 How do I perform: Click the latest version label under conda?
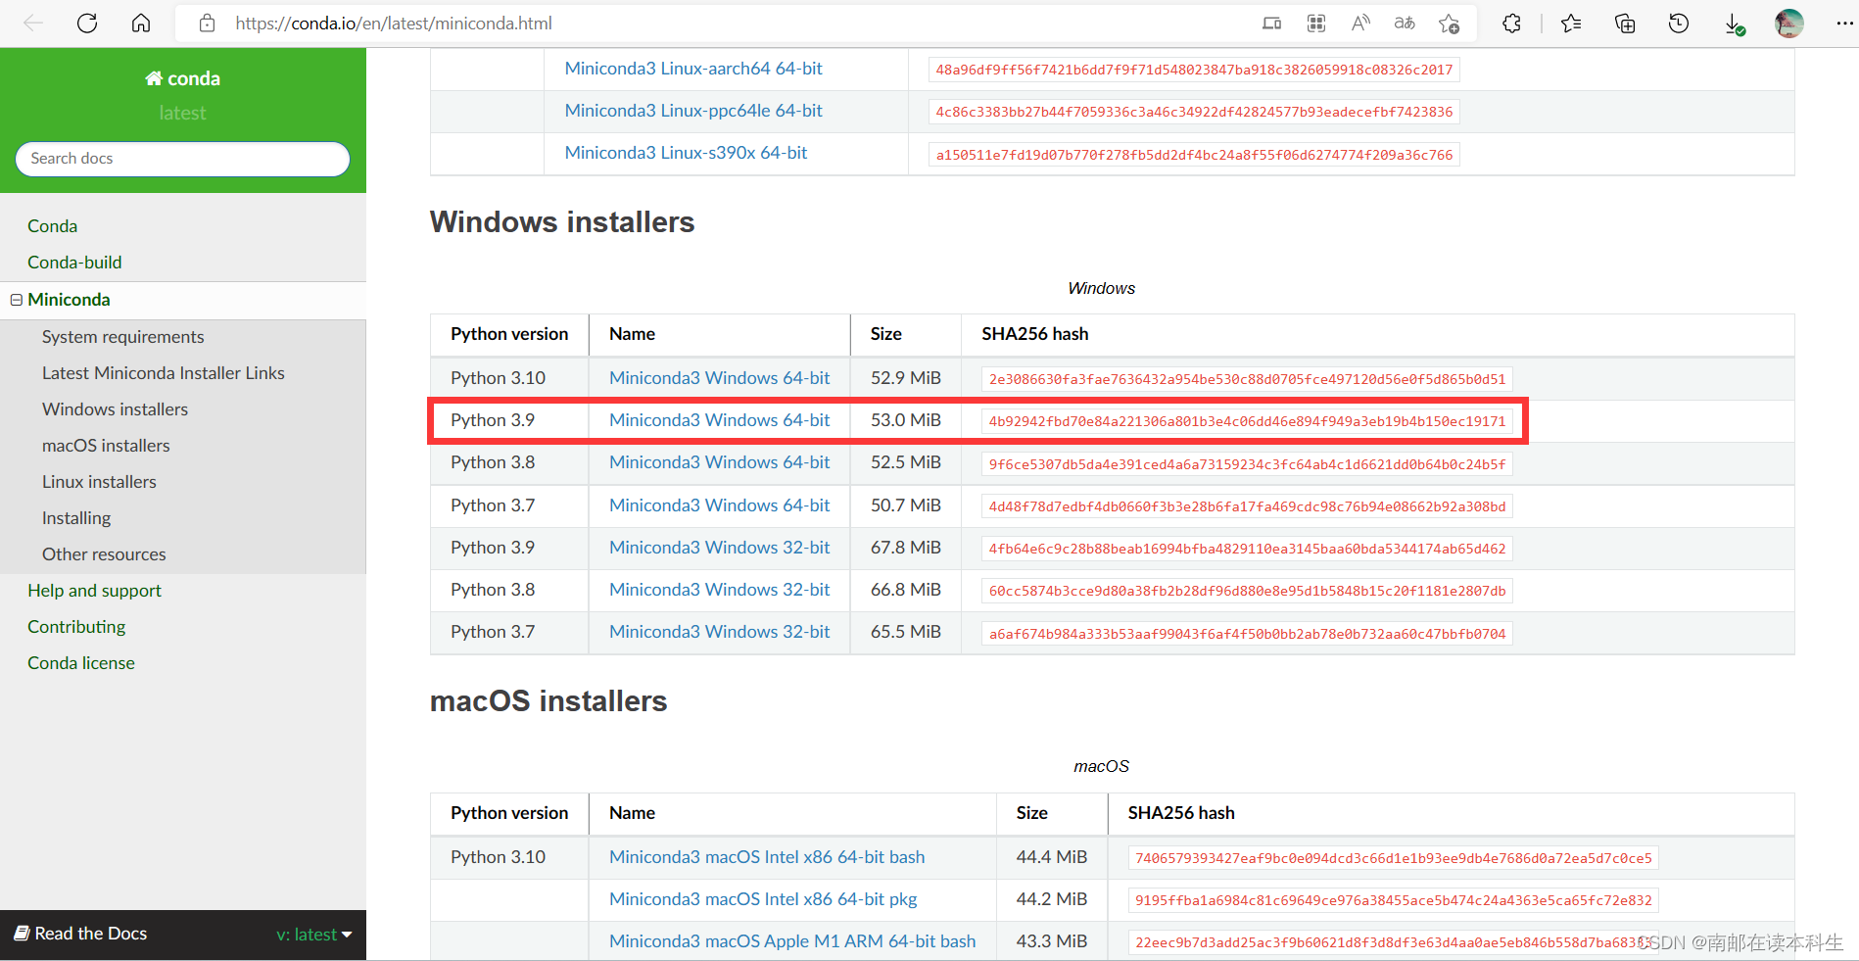[x=182, y=114]
